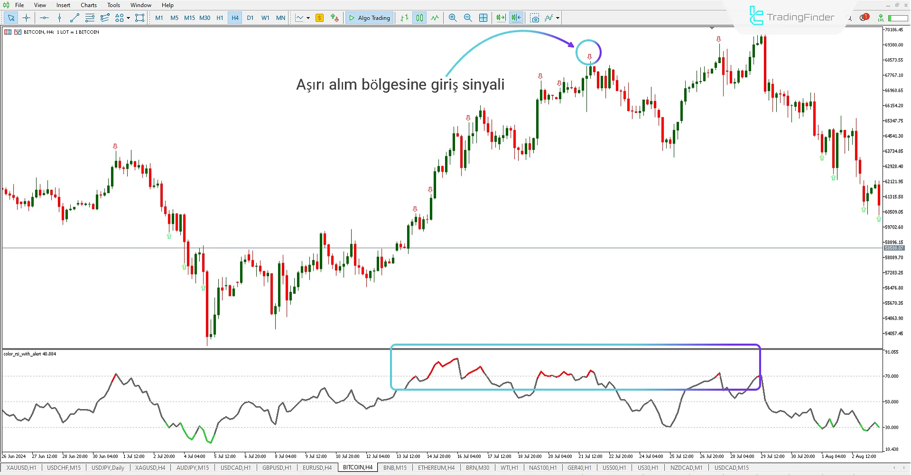Select the Fibonacci retracement tool
911x475 pixels.
(90, 18)
